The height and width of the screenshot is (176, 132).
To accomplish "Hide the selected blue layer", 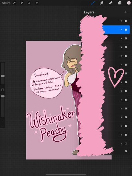I will [126, 30].
